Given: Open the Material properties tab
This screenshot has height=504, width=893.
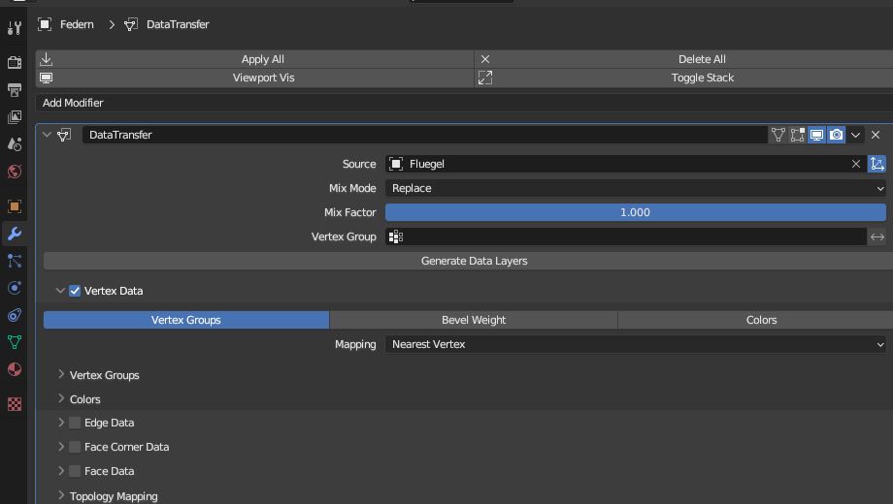Looking at the screenshot, I should coord(15,369).
